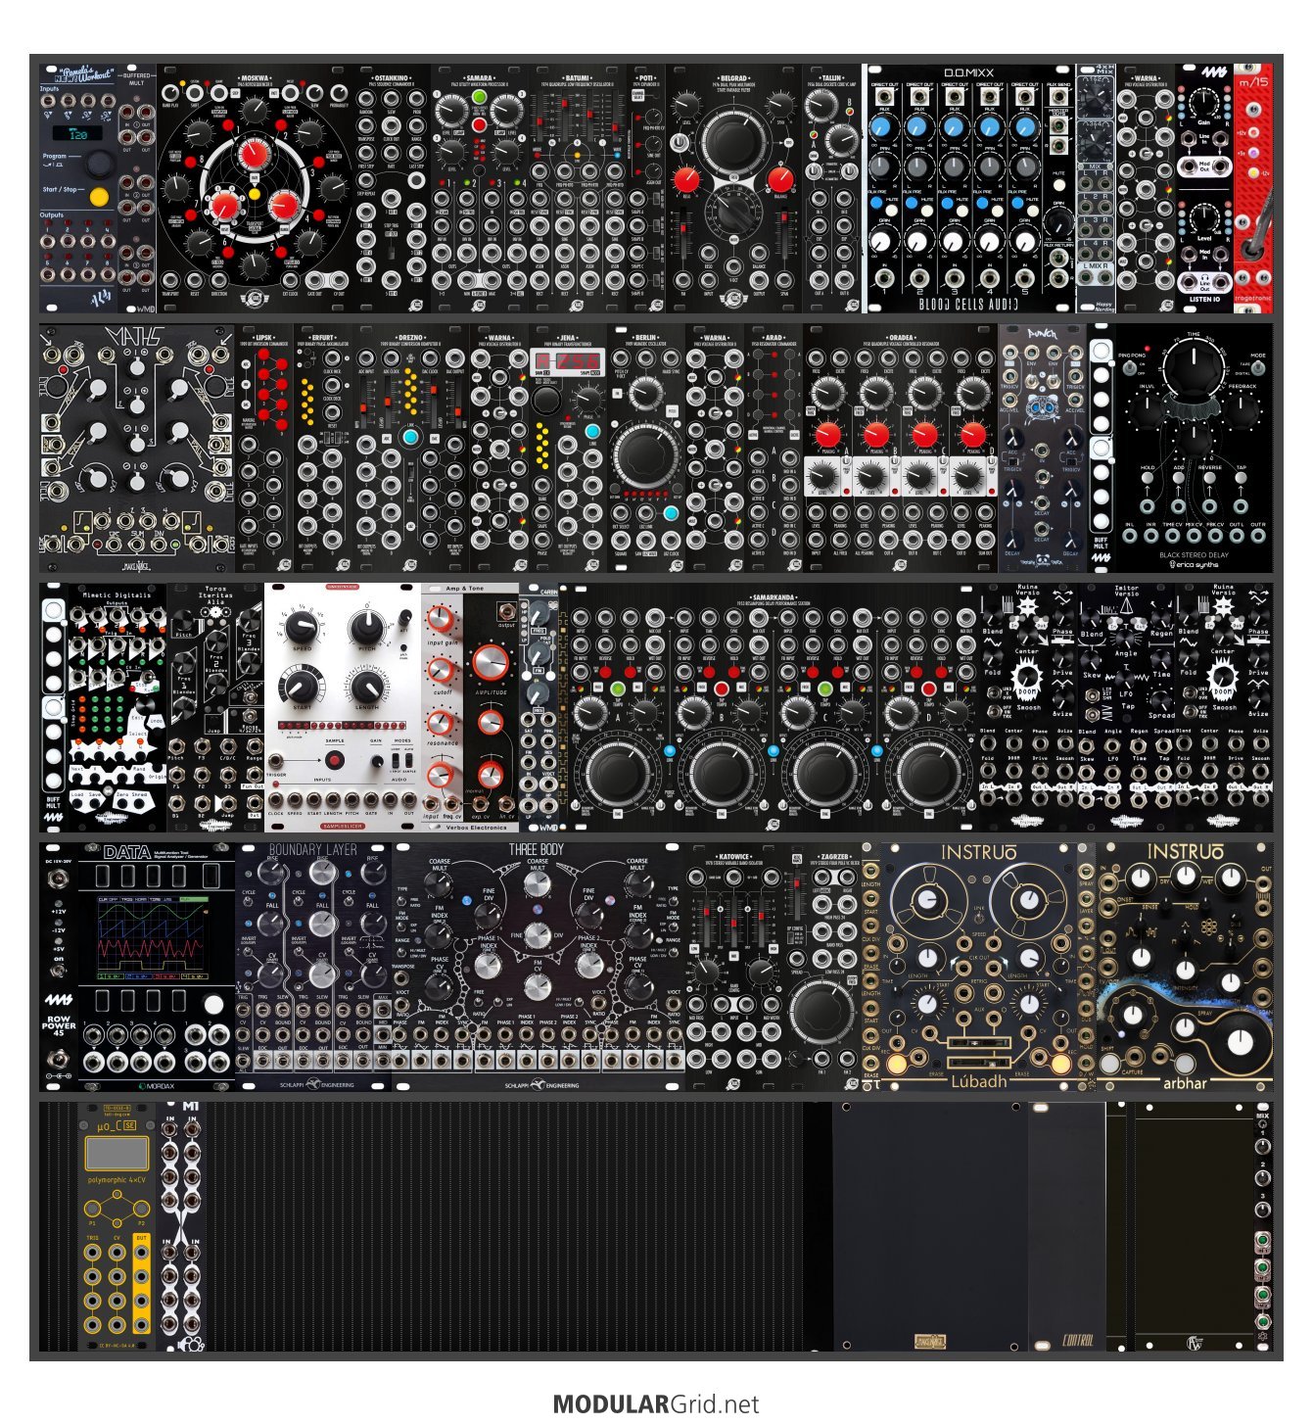Select the Make Noise blank panel
This screenshot has width=1313, height=1425.
tap(930, 1225)
